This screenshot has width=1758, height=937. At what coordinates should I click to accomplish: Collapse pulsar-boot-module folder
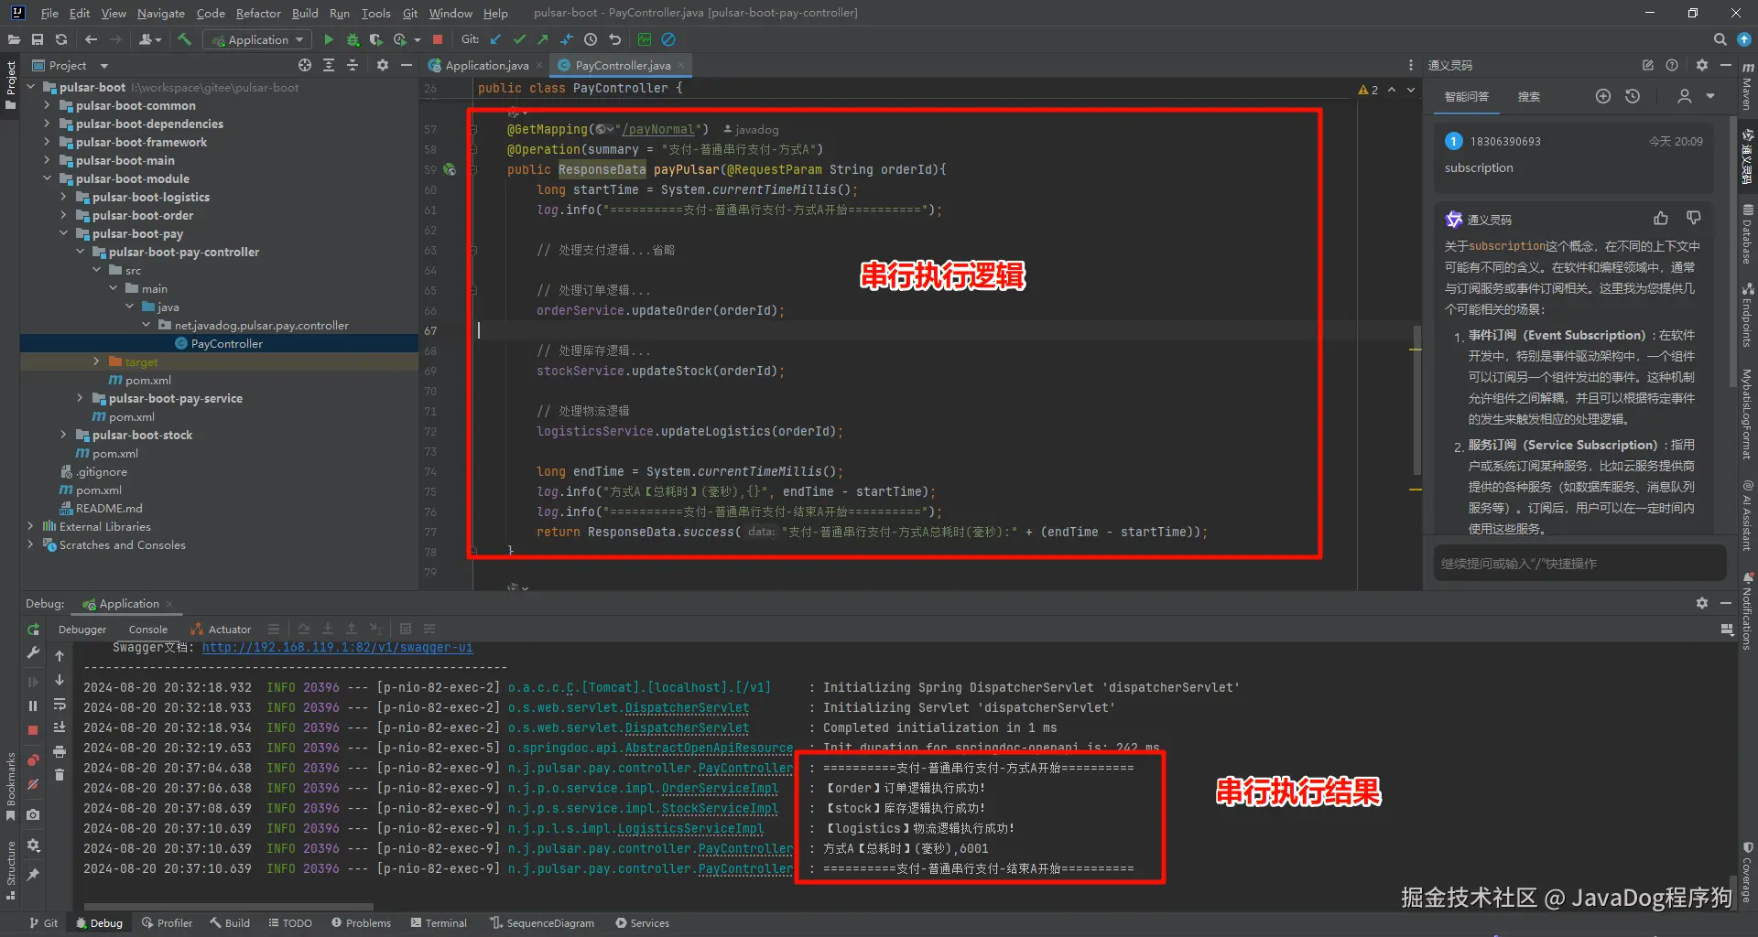pyautogui.click(x=47, y=178)
